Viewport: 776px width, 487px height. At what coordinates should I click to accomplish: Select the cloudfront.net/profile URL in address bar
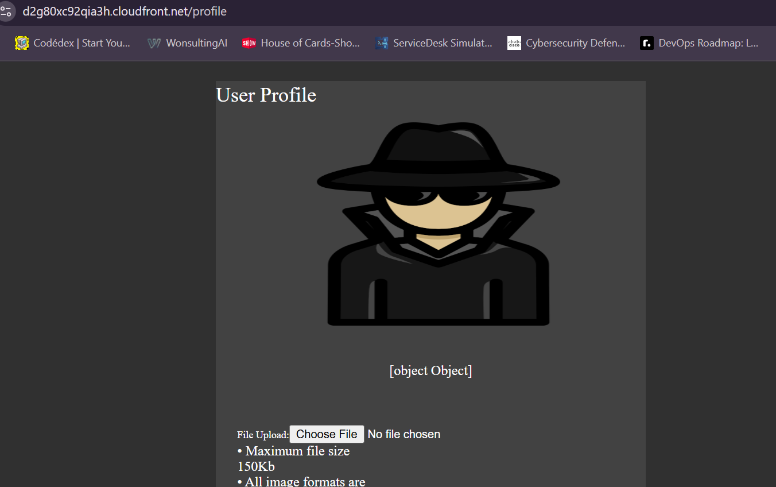(x=125, y=11)
